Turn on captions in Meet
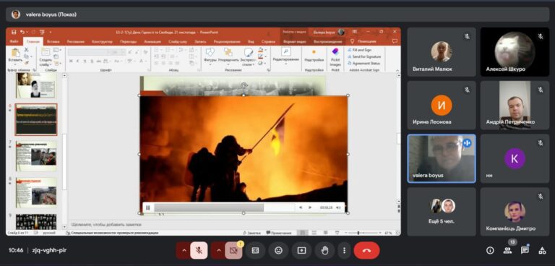The width and height of the screenshot is (555, 266). coord(255,250)
